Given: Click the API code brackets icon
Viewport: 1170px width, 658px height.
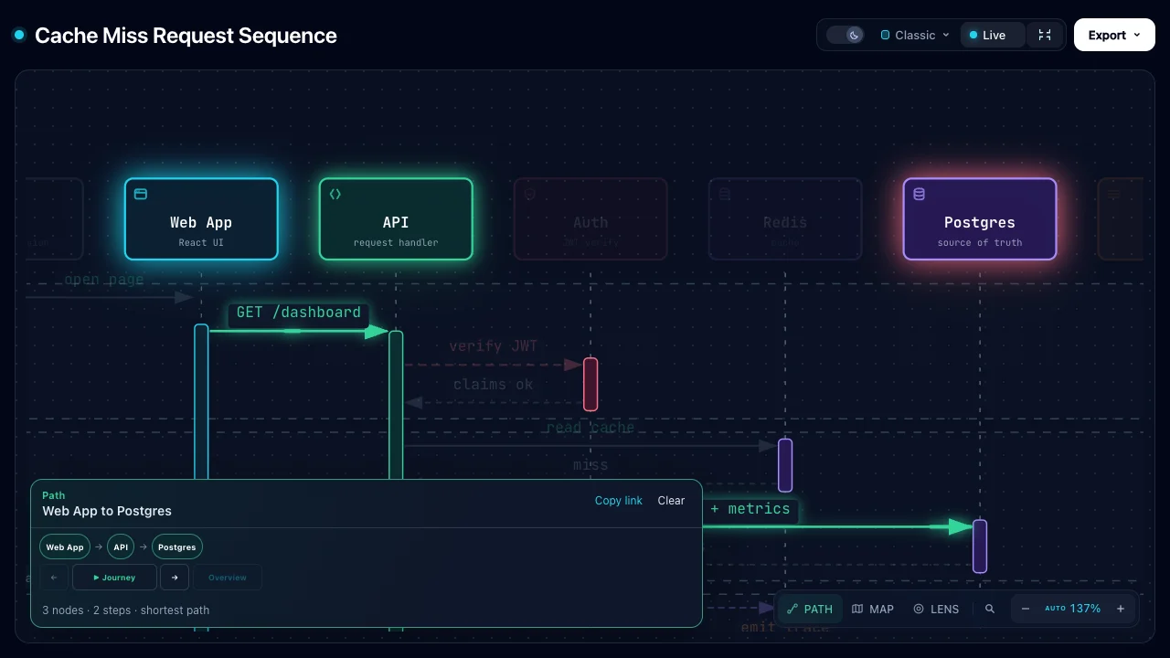Looking at the screenshot, I should click(335, 194).
